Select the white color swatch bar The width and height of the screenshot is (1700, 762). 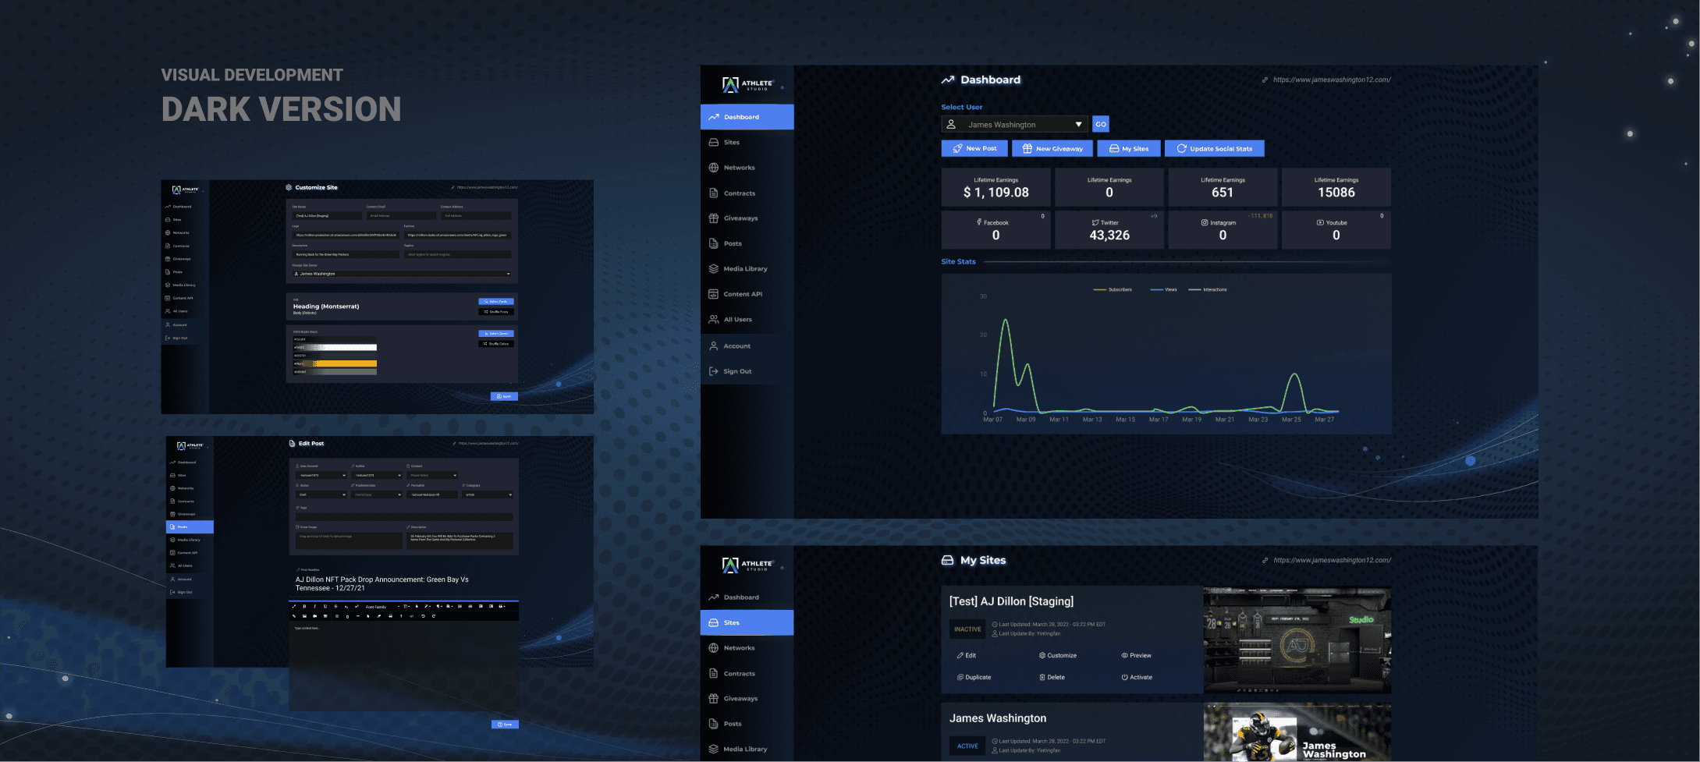tap(335, 348)
